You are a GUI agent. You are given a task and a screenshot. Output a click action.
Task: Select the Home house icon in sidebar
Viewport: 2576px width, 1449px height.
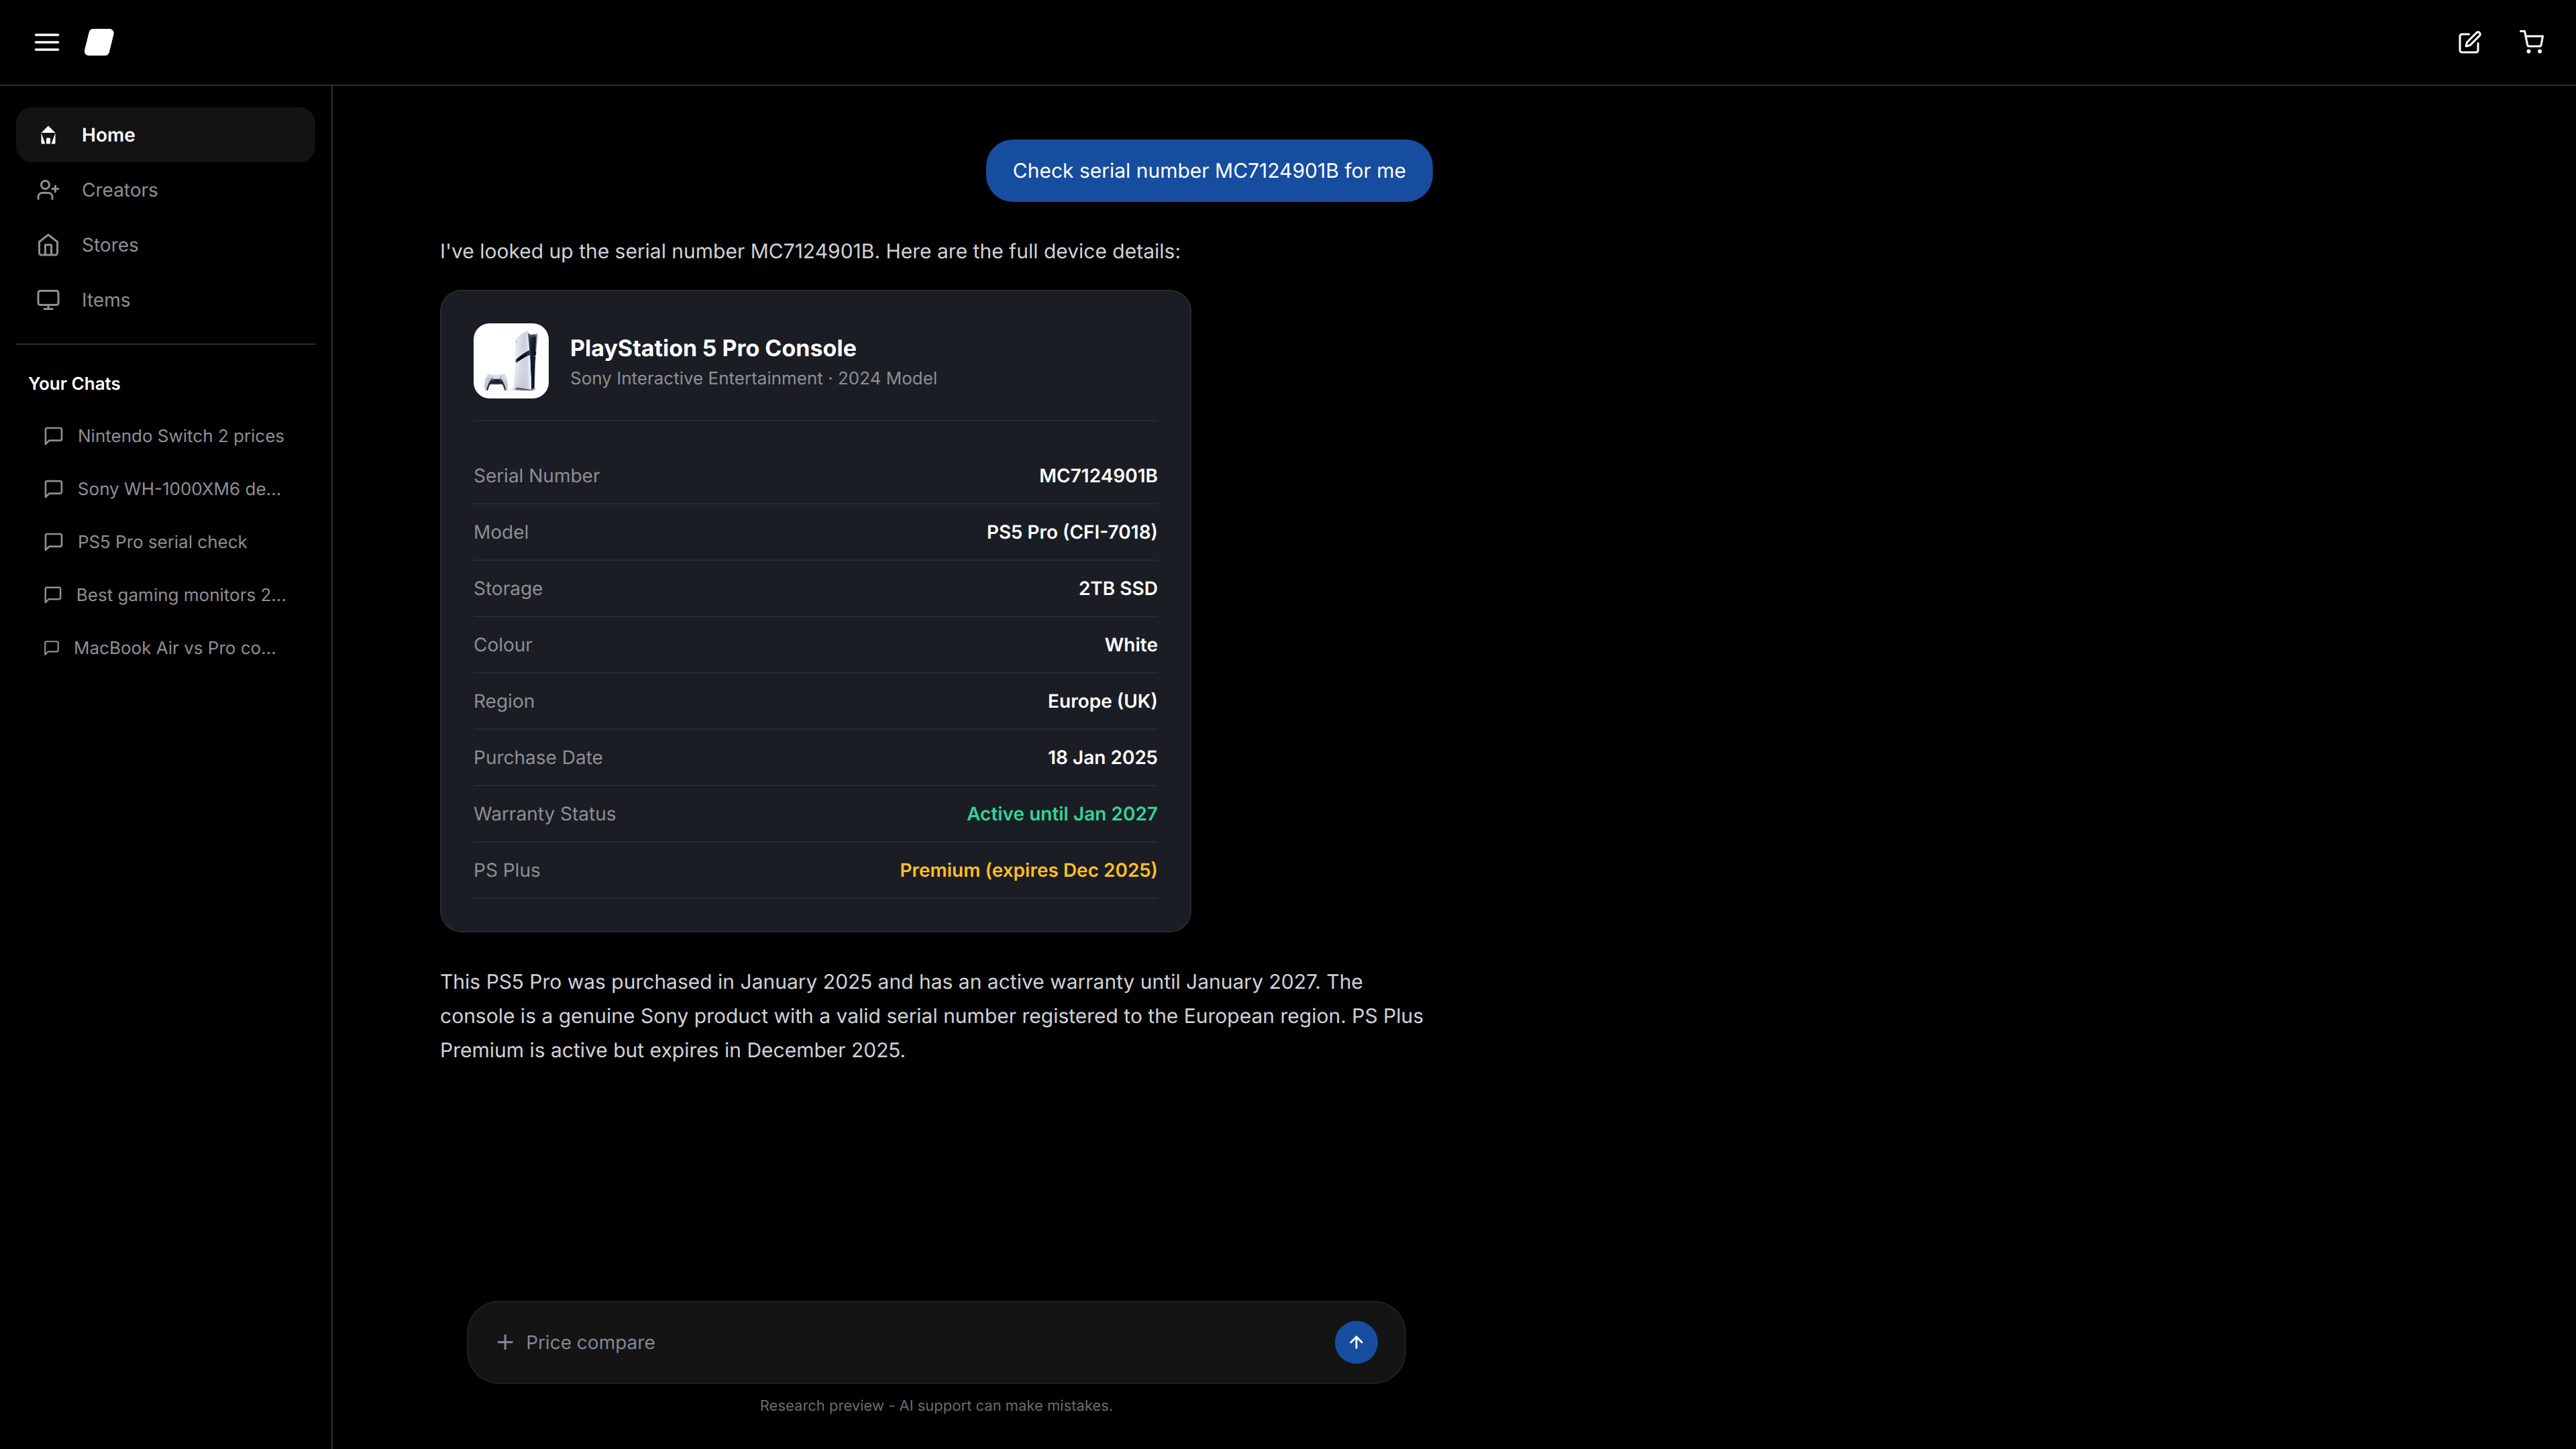pos(48,135)
